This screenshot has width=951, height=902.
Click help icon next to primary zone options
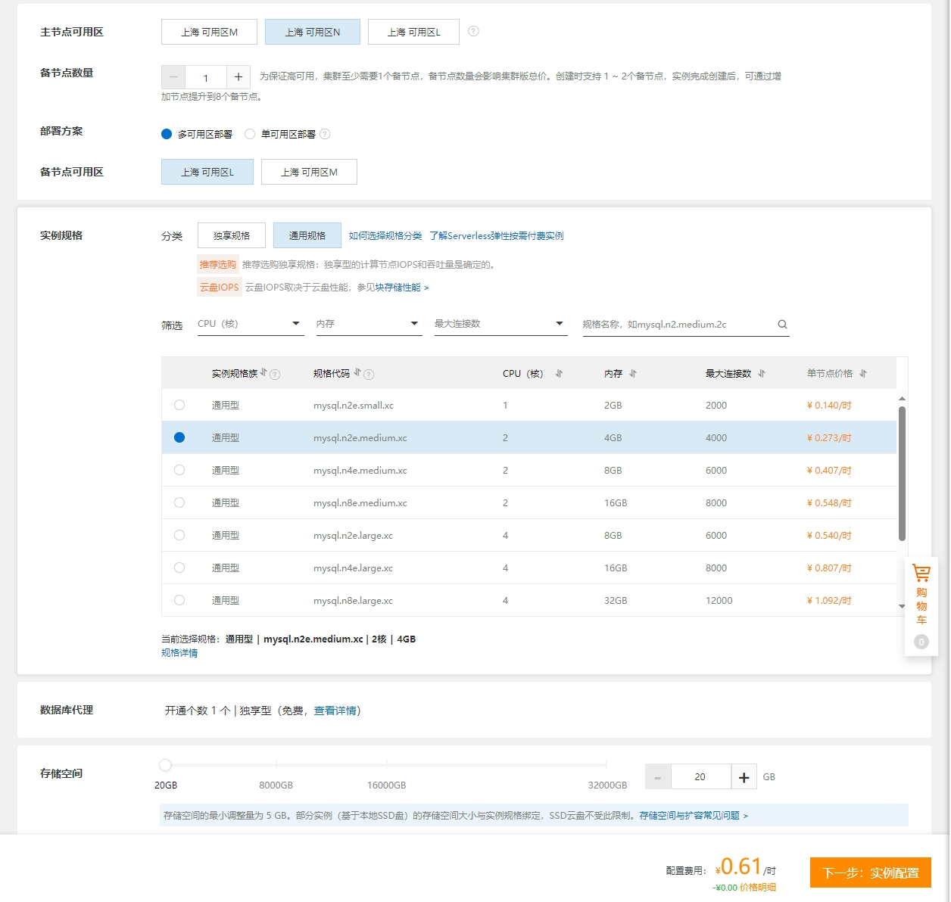473,31
